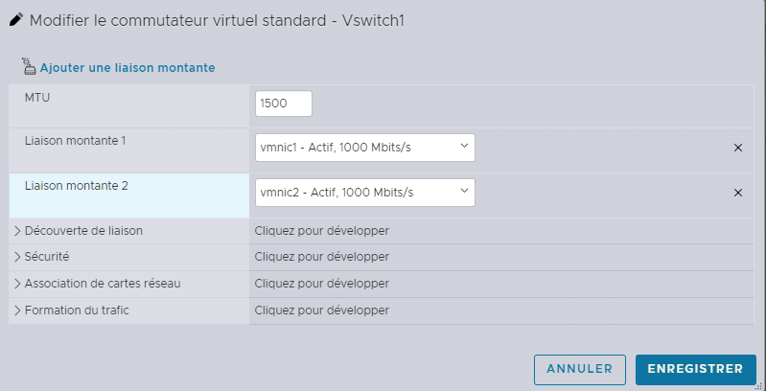
Task: Click the pencil edit icon in title
Action: click(15, 19)
